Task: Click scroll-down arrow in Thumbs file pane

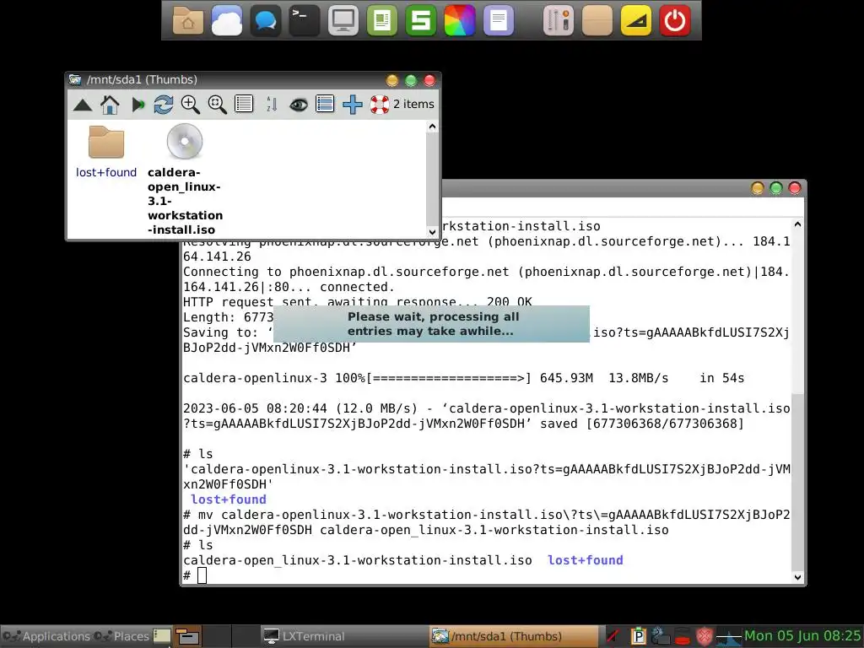Action: coord(433,232)
